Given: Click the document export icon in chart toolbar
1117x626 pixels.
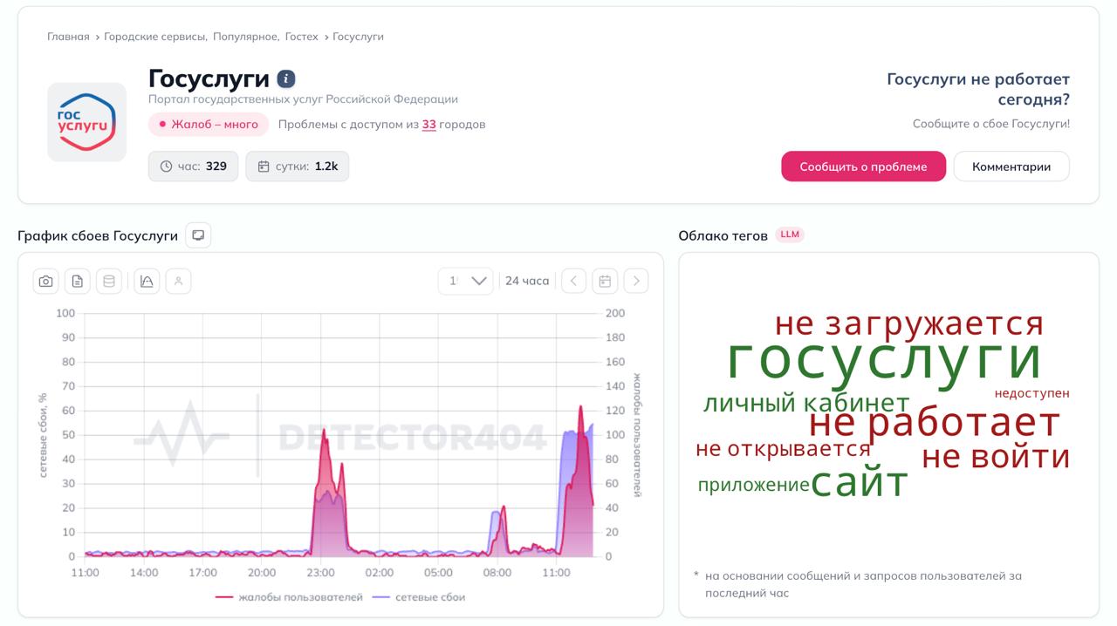Looking at the screenshot, I should [78, 281].
